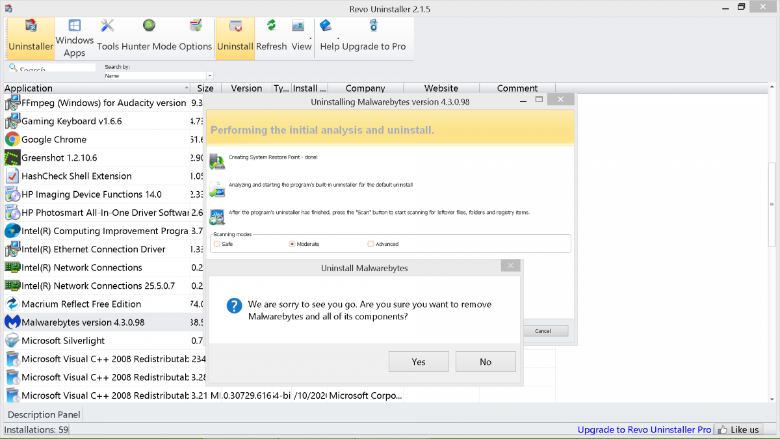Select the Macrium Reflect Free Edition icon
Image resolution: width=780 pixels, height=439 pixels.
click(x=12, y=304)
